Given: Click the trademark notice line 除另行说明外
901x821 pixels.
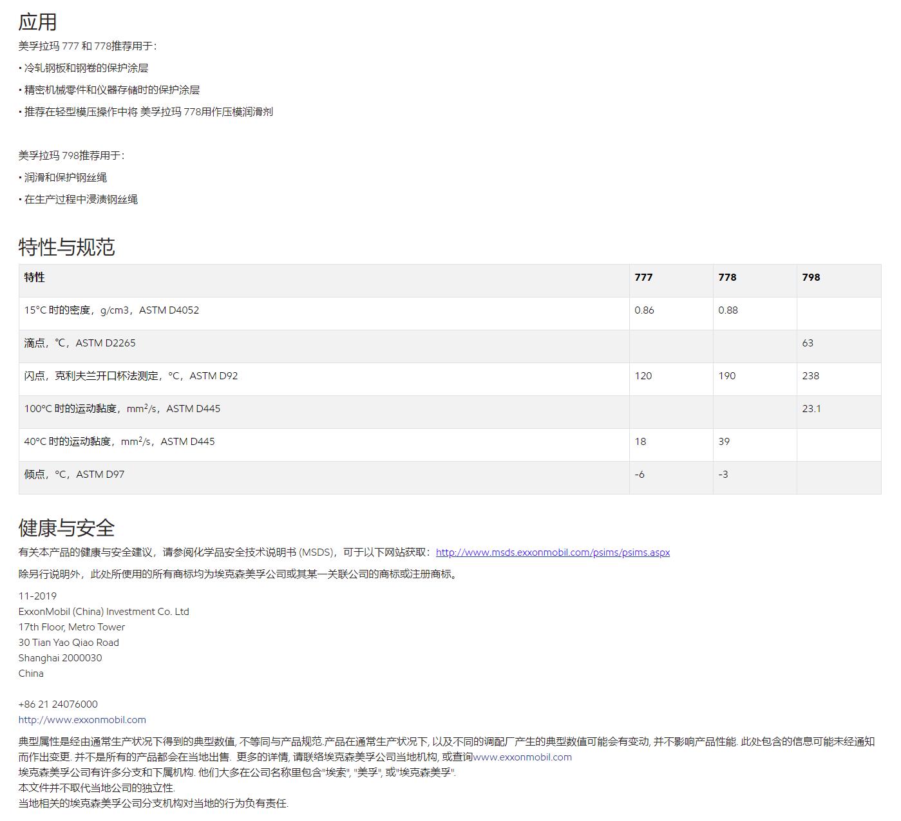Looking at the screenshot, I should 239,574.
